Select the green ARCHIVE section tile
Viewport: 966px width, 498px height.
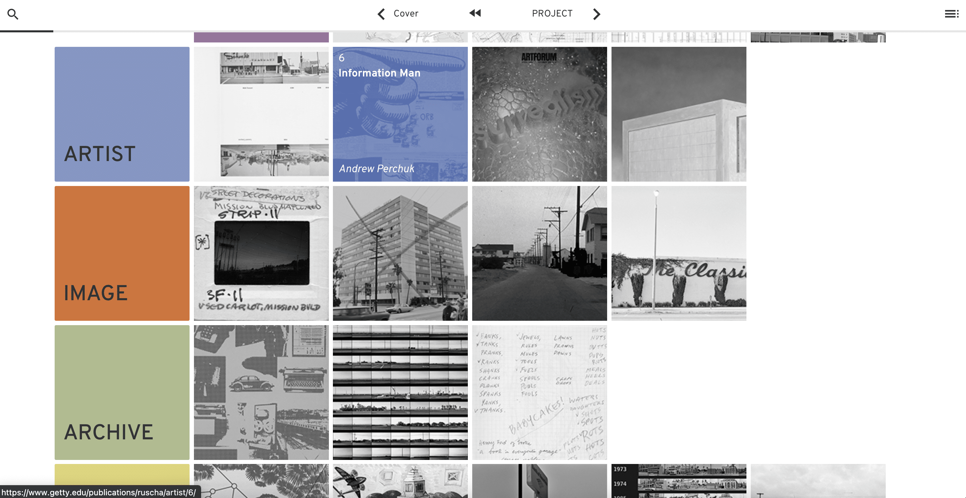(x=122, y=392)
